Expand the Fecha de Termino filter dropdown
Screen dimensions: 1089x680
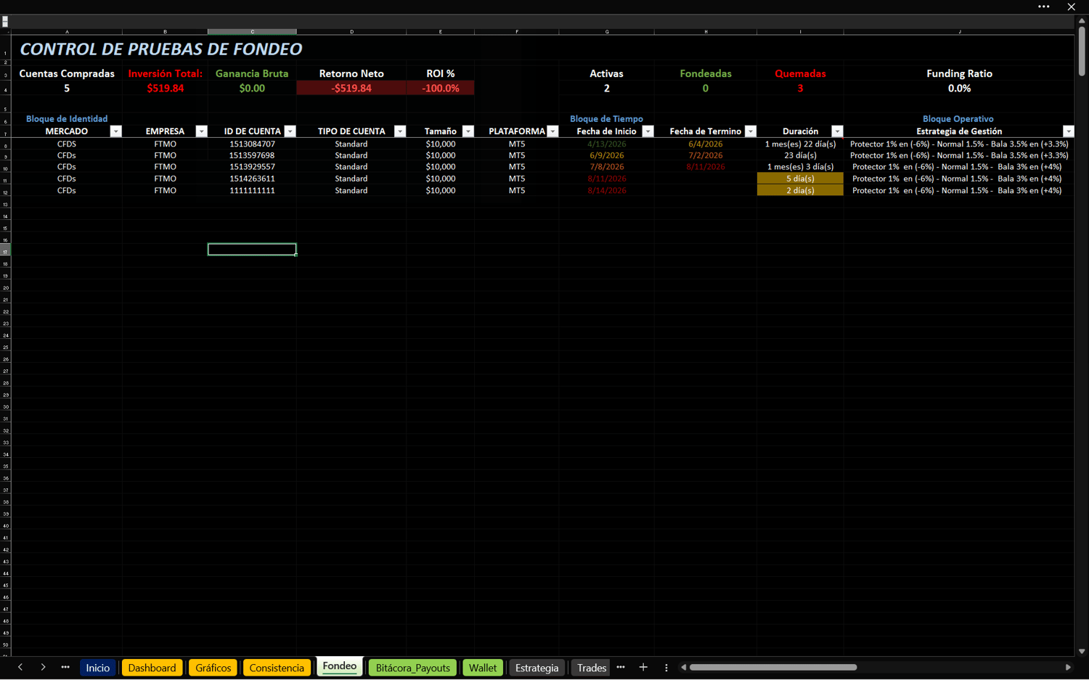pyautogui.click(x=751, y=131)
